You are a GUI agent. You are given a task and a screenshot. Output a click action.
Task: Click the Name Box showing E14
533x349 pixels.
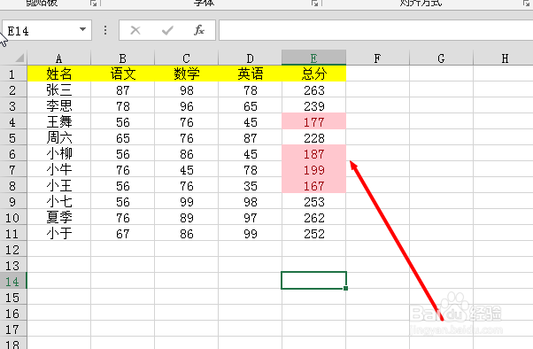click(x=47, y=31)
